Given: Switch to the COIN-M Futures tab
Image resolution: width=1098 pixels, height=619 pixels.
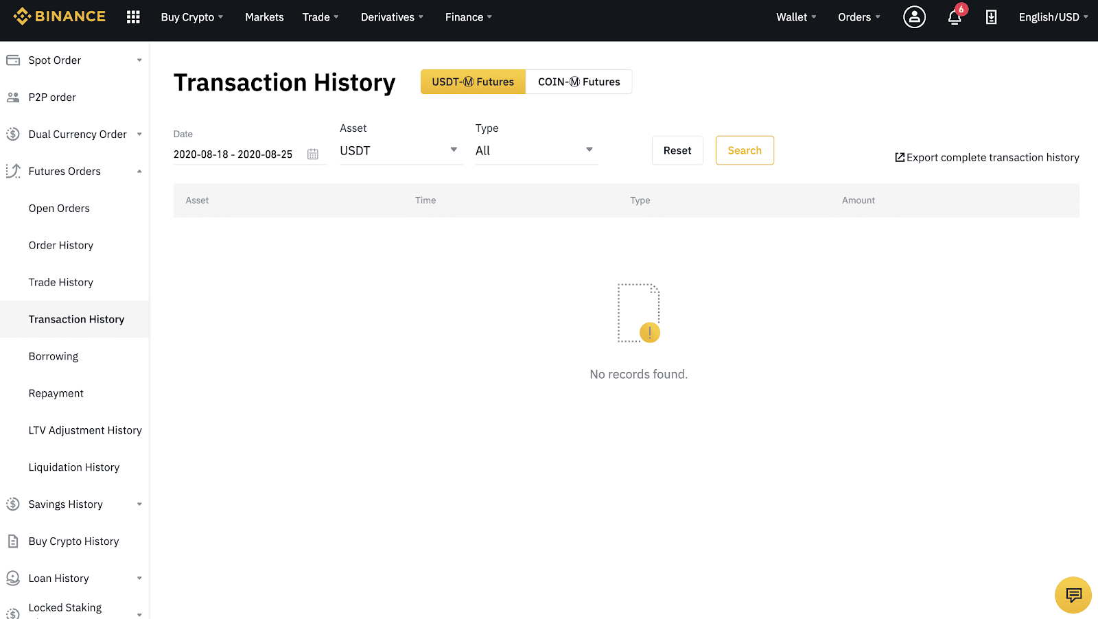Looking at the screenshot, I should point(579,82).
